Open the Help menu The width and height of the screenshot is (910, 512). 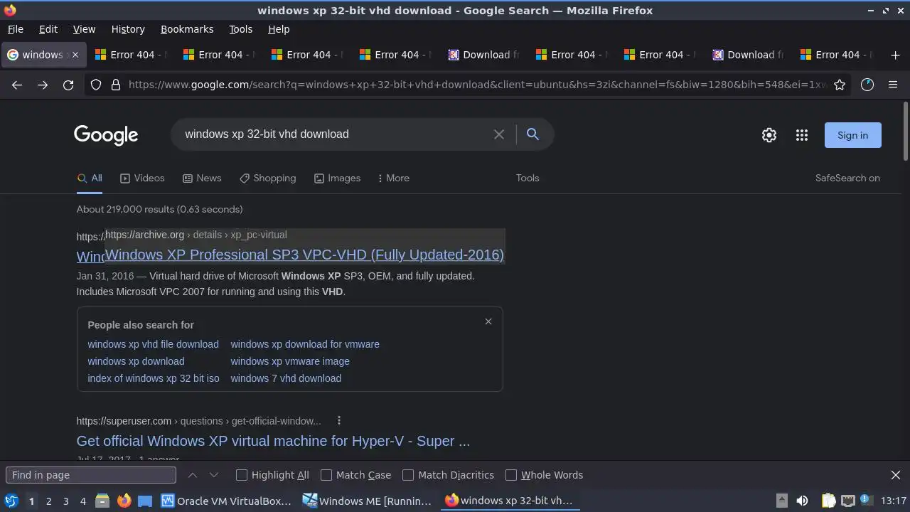pos(279,29)
